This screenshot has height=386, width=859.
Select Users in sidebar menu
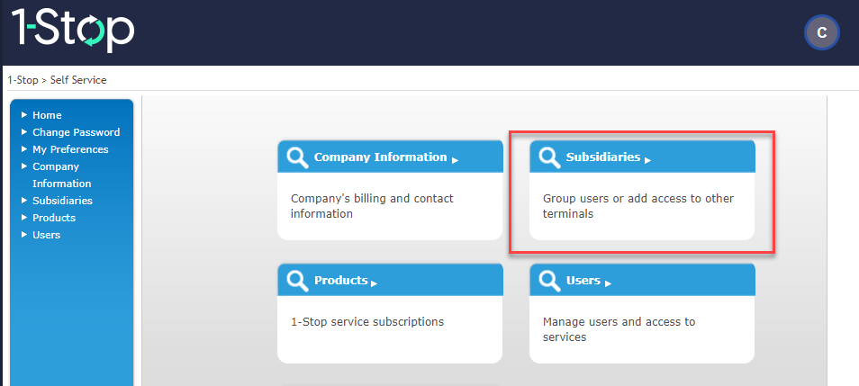(x=46, y=235)
